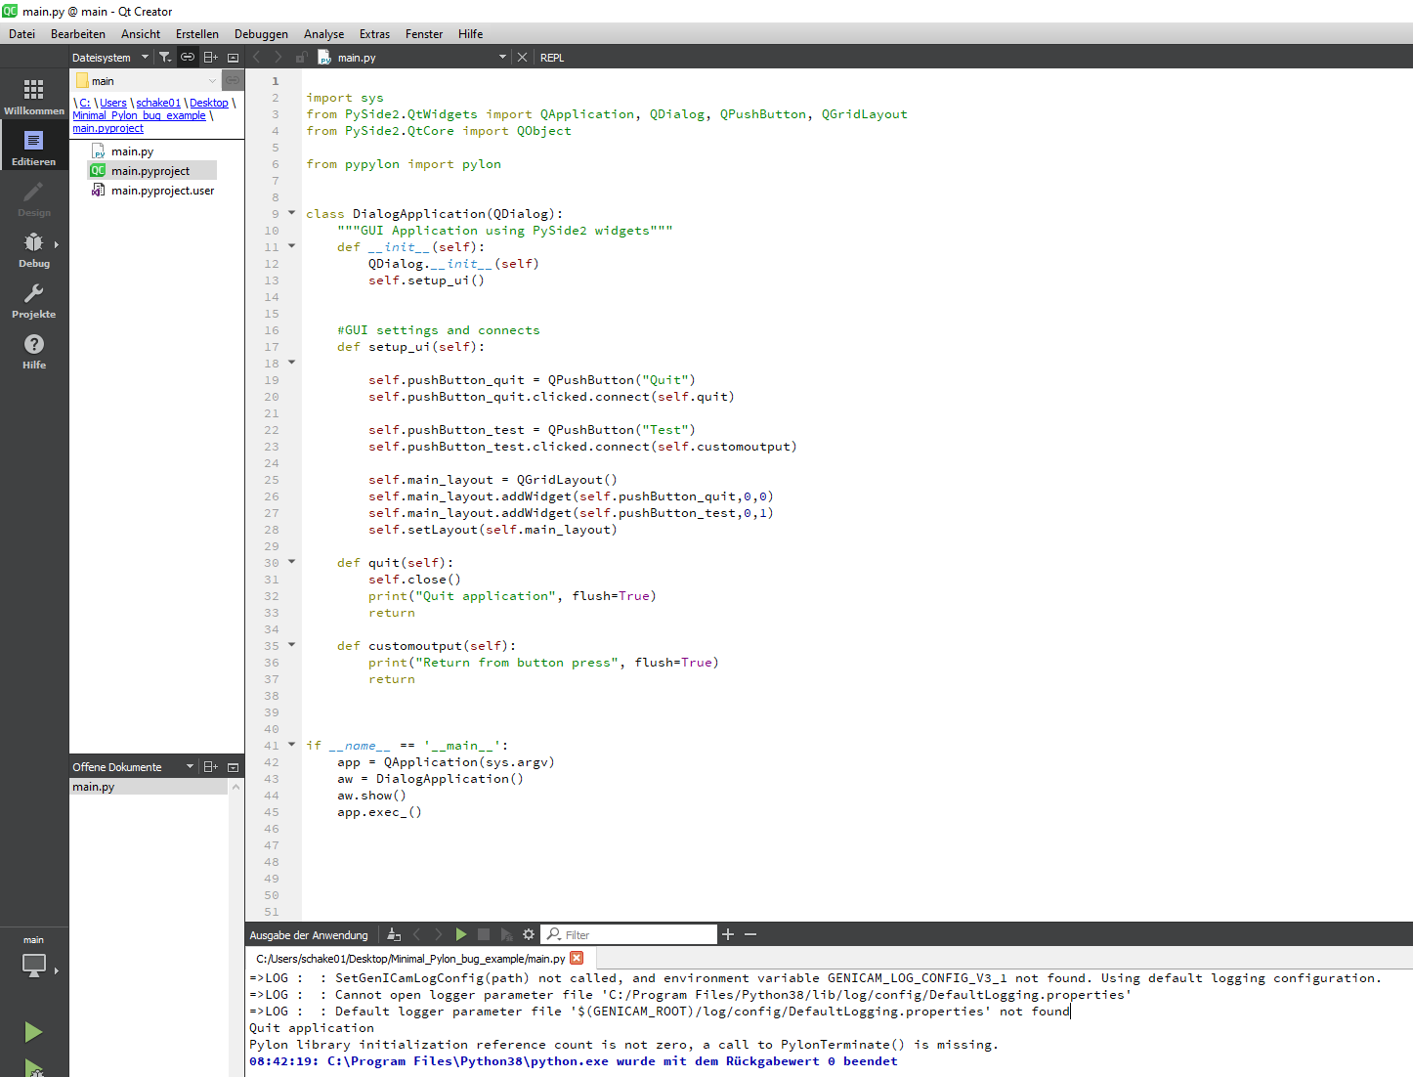Collapse the __init__ method fold marker
This screenshot has width=1413, height=1077.
(291, 245)
